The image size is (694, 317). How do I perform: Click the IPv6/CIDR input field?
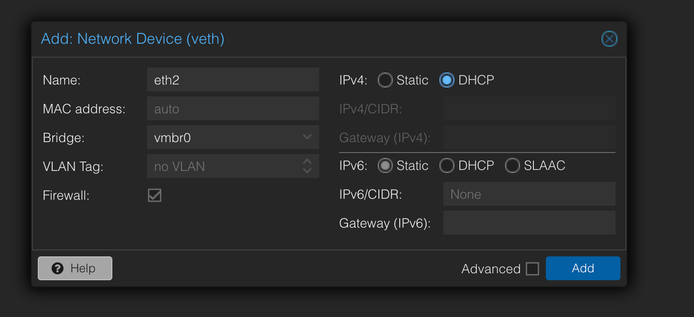click(529, 194)
